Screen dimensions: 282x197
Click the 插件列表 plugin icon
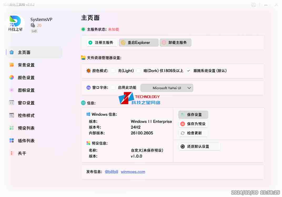(12, 140)
